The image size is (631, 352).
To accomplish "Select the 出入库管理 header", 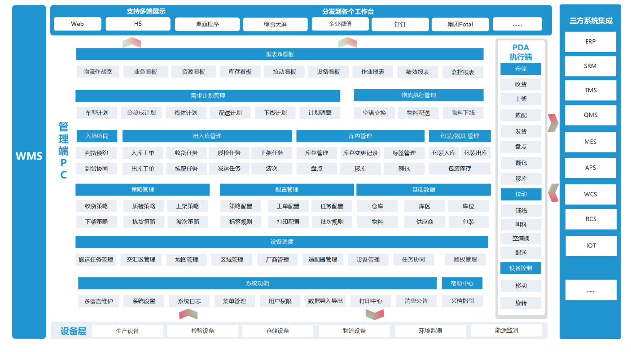I will click(207, 136).
